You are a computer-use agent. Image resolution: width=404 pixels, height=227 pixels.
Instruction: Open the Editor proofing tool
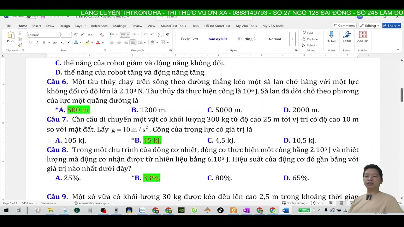pos(347,37)
